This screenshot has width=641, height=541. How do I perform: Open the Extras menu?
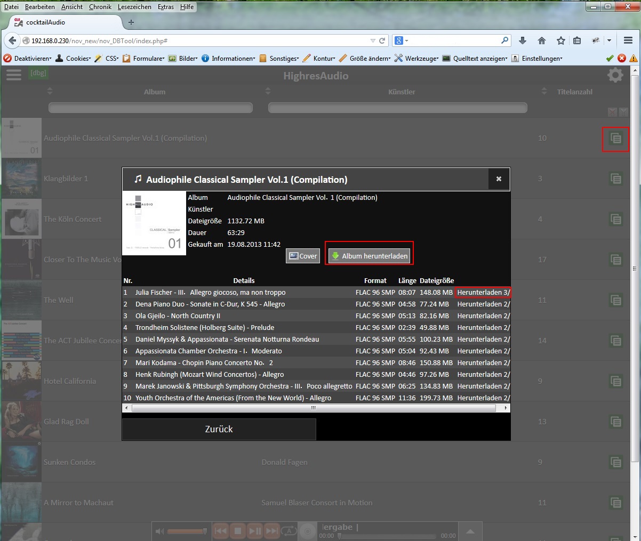click(166, 7)
